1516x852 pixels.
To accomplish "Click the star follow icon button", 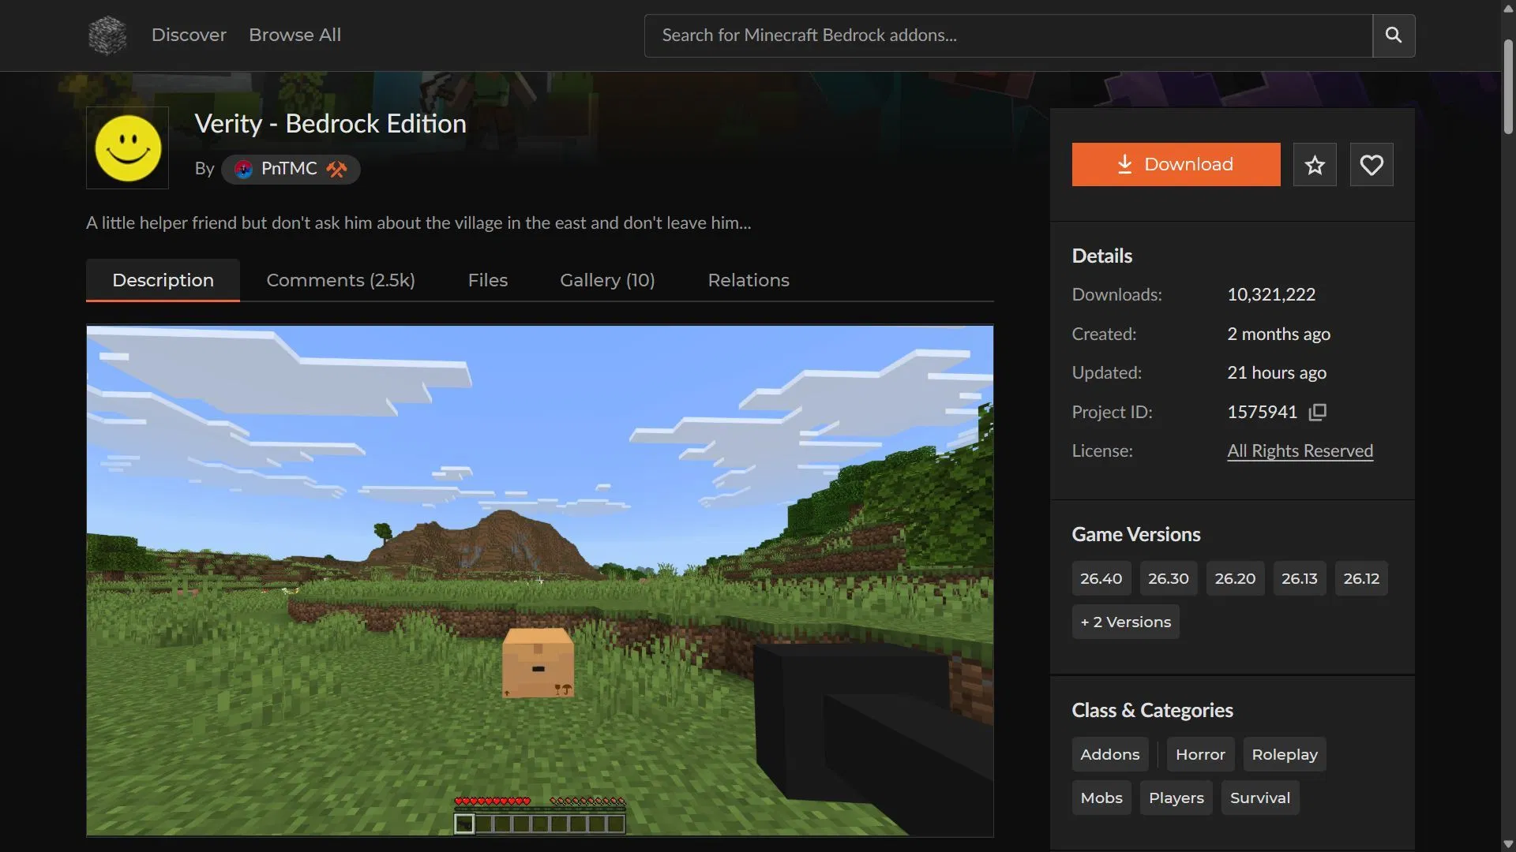I will point(1315,165).
